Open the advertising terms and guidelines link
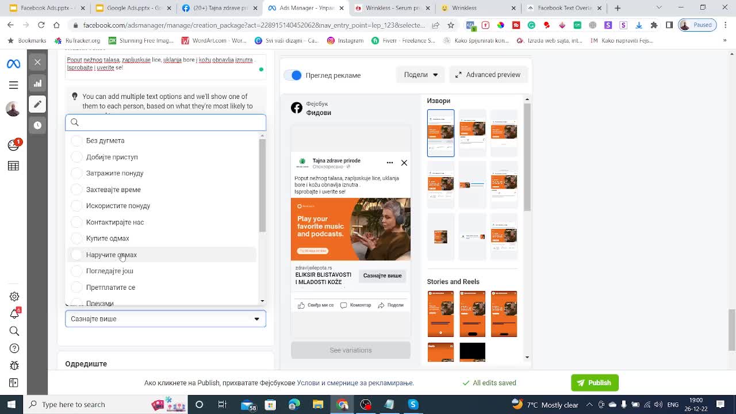 pos(355,383)
